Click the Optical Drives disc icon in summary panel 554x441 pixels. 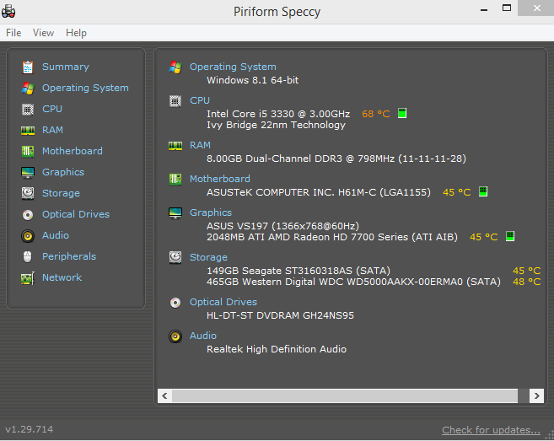coord(175,303)
